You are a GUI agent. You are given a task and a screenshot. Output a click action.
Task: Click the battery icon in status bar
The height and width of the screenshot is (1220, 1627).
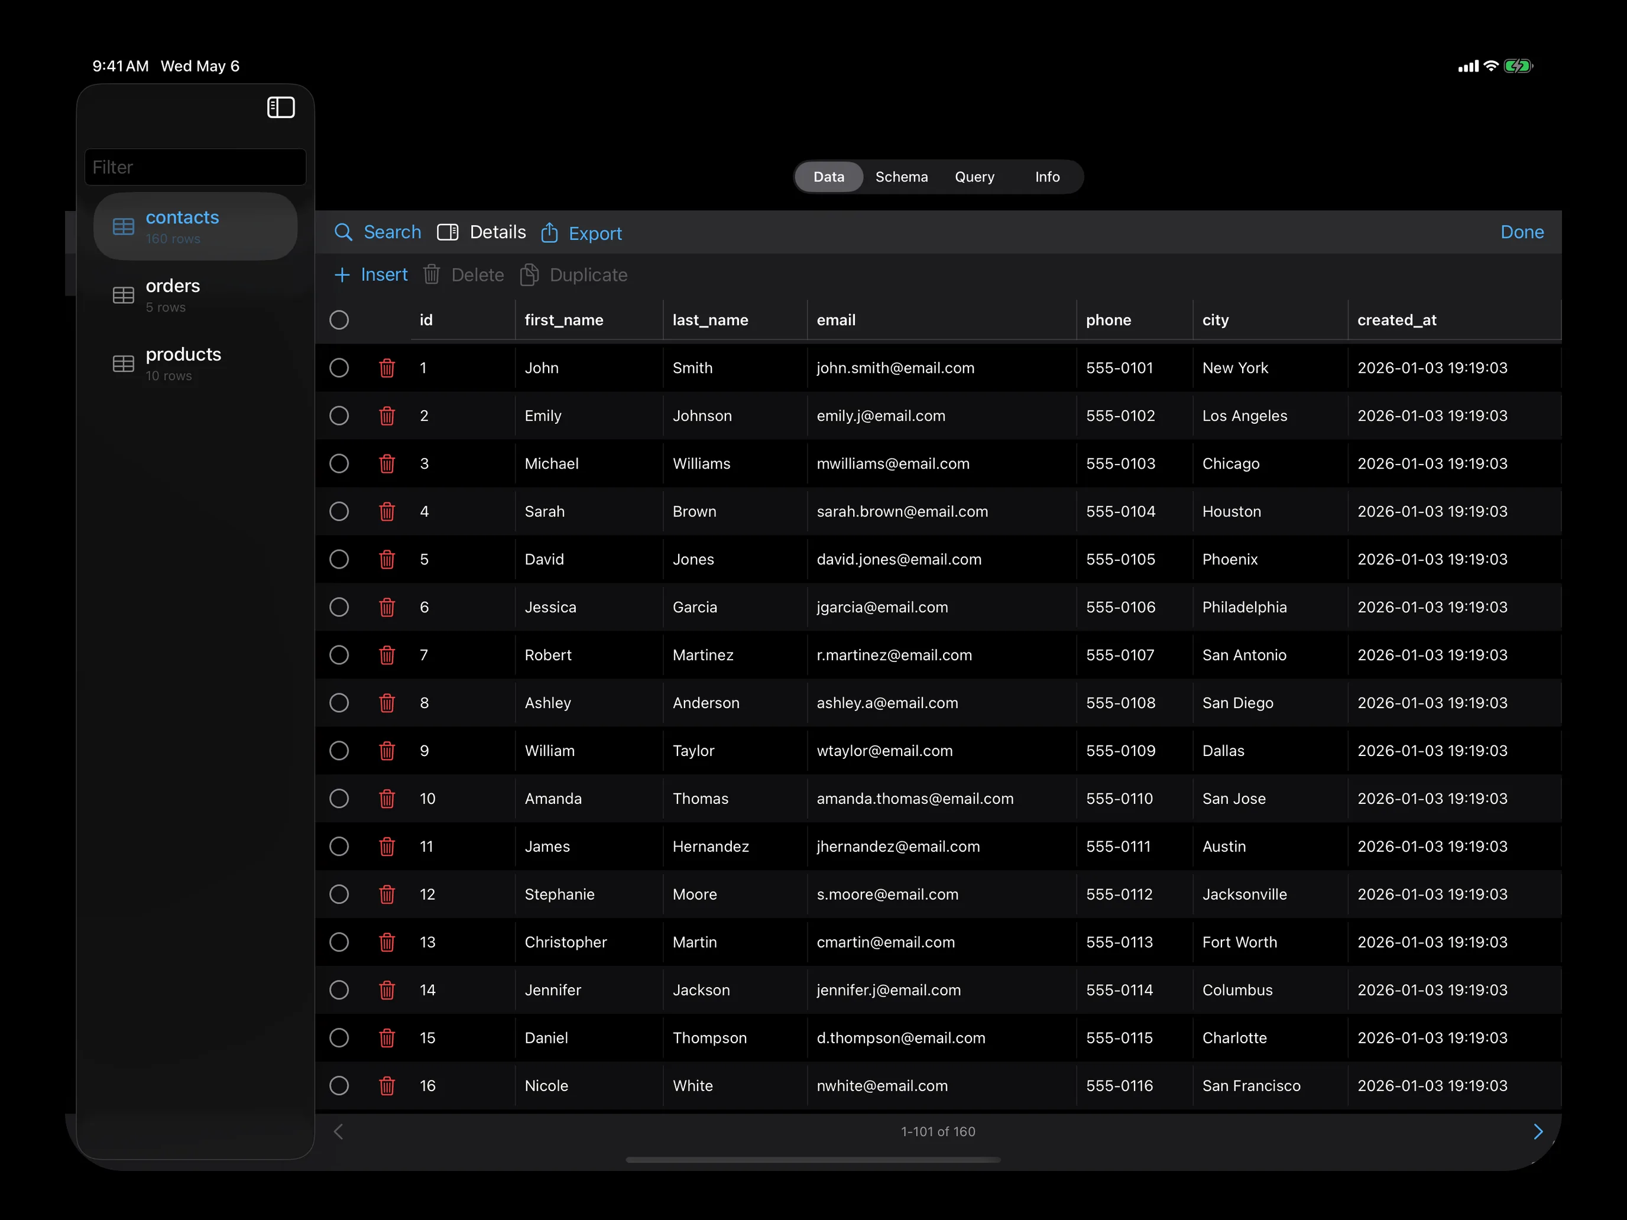(x=1518, y=66)
